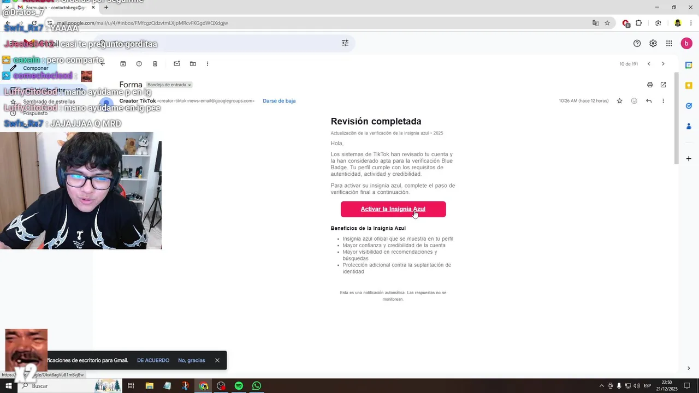Open the Pospuesto folder

click(35, 113)
